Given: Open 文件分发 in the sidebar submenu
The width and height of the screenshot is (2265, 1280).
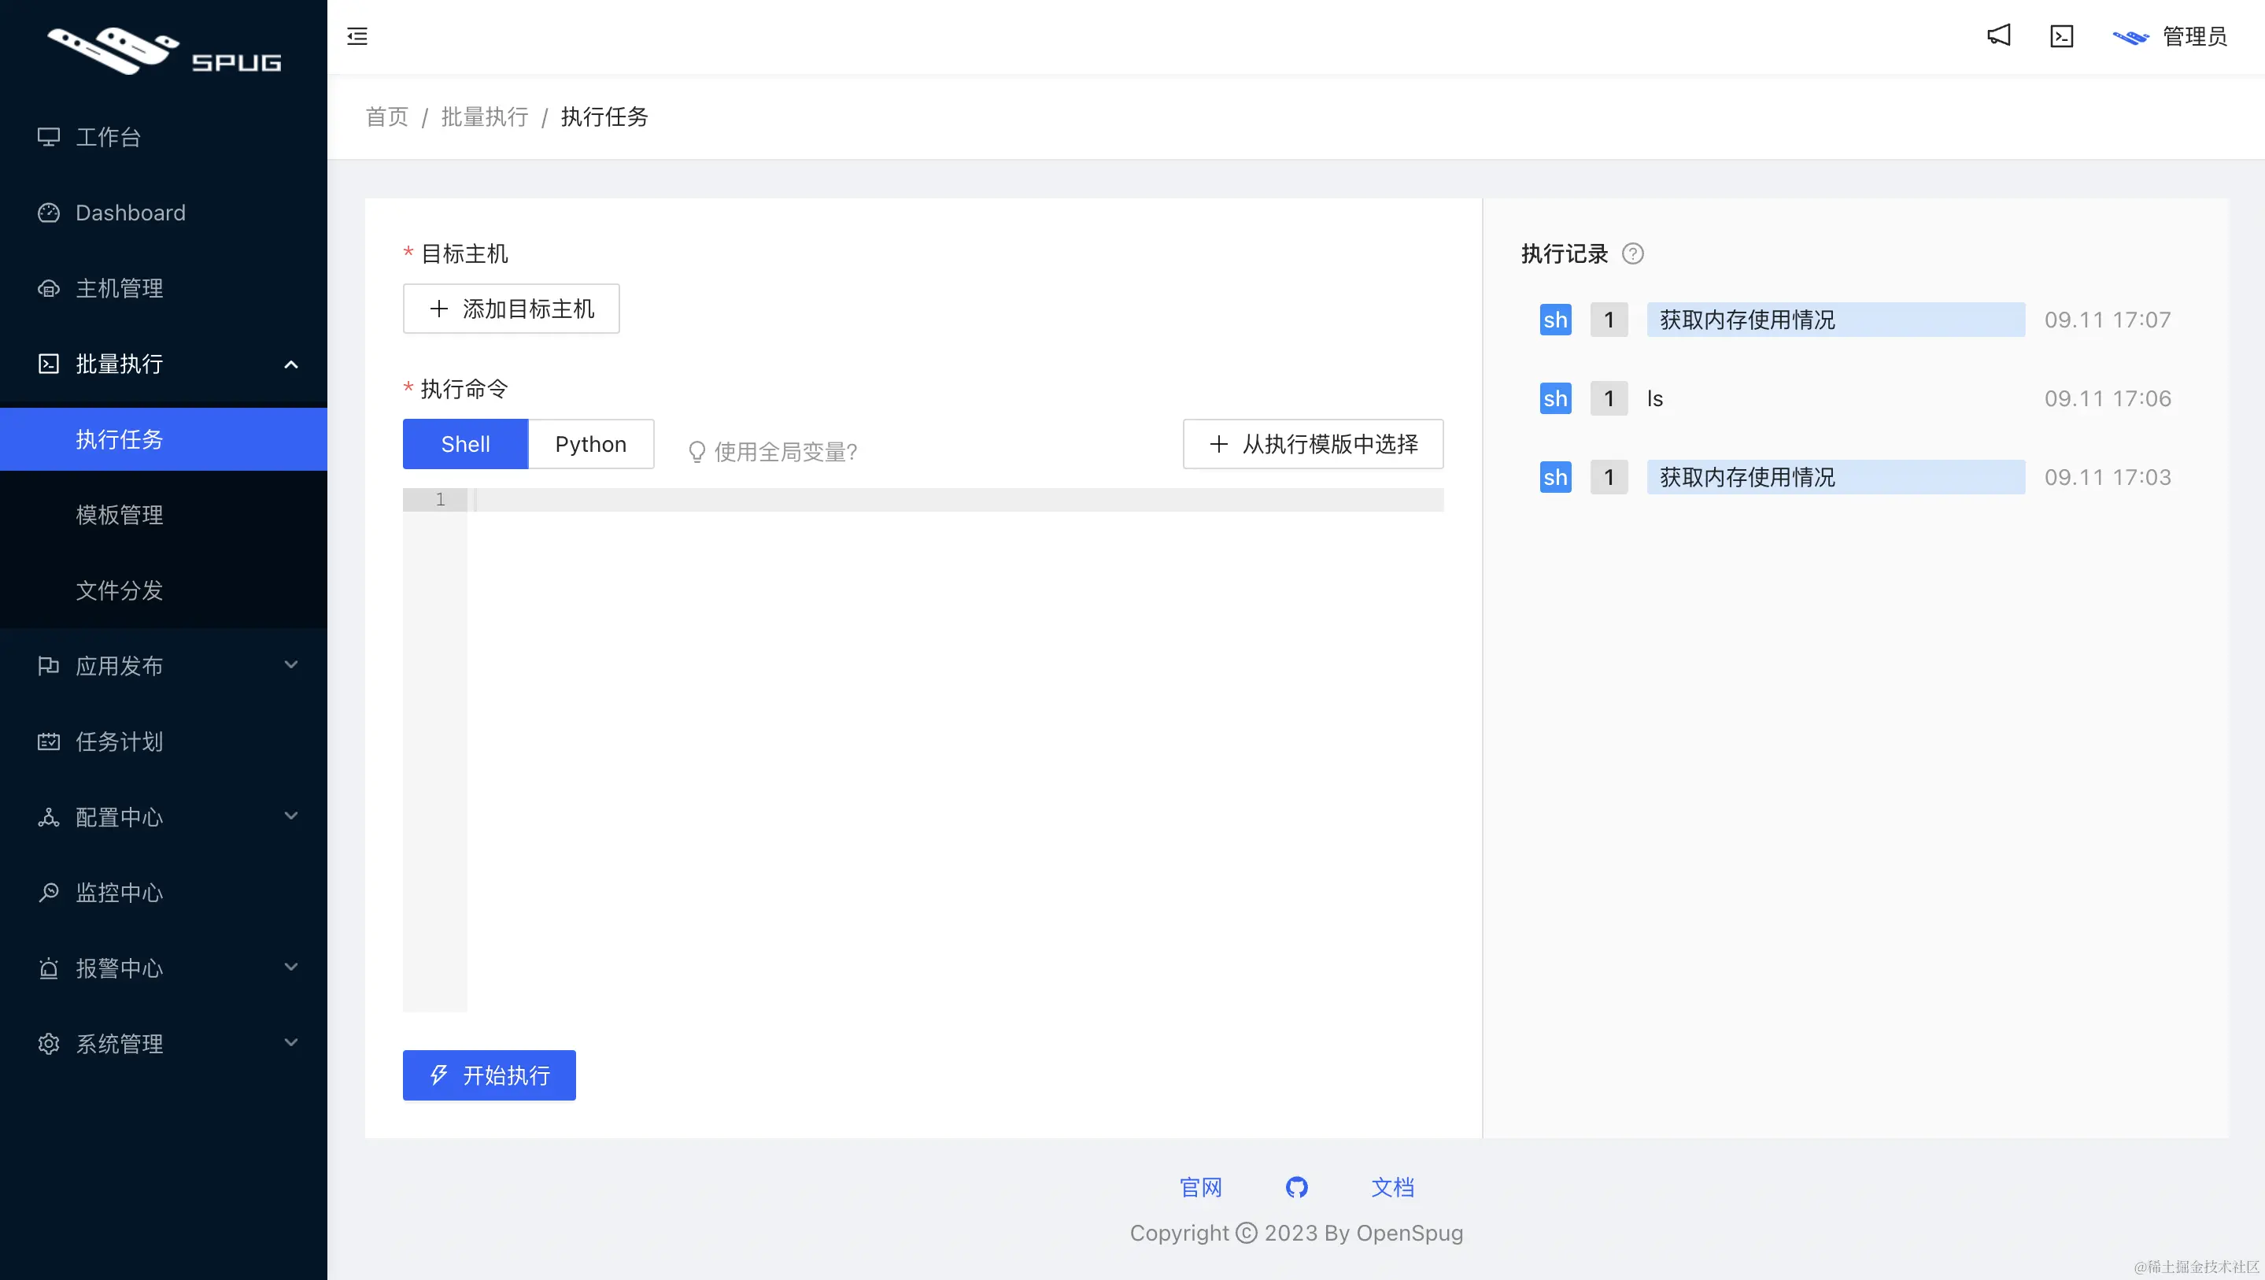Looking at the screenshot, I should click(x=120, y=590).
